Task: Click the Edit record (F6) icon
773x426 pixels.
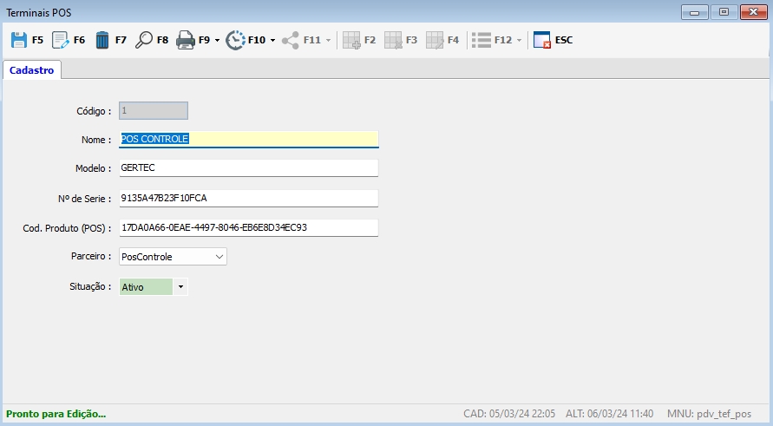Action: pos(61,40)
